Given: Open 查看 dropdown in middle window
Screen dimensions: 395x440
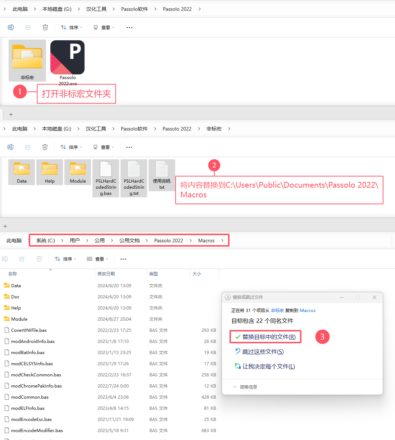Looking at the screenshot, I should click(x=104, y=147).
